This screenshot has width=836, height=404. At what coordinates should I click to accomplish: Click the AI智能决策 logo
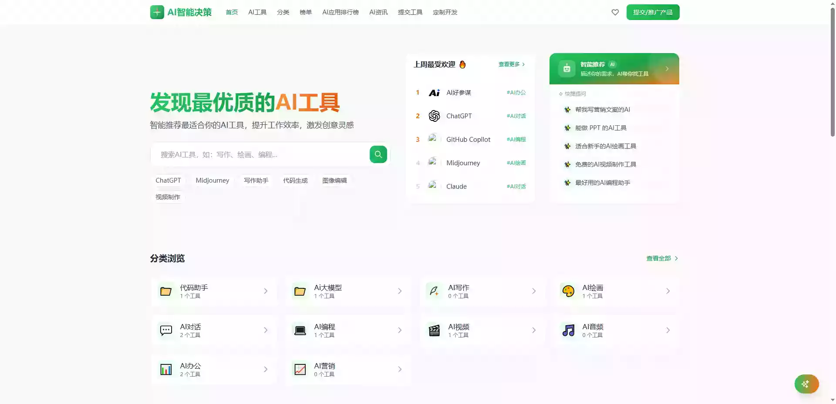[x=180, y=12]
